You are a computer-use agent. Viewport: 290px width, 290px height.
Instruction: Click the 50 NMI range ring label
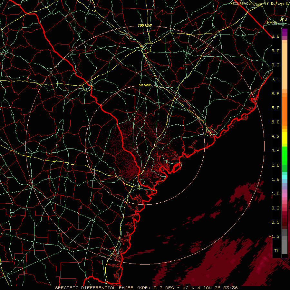point(145,85)
